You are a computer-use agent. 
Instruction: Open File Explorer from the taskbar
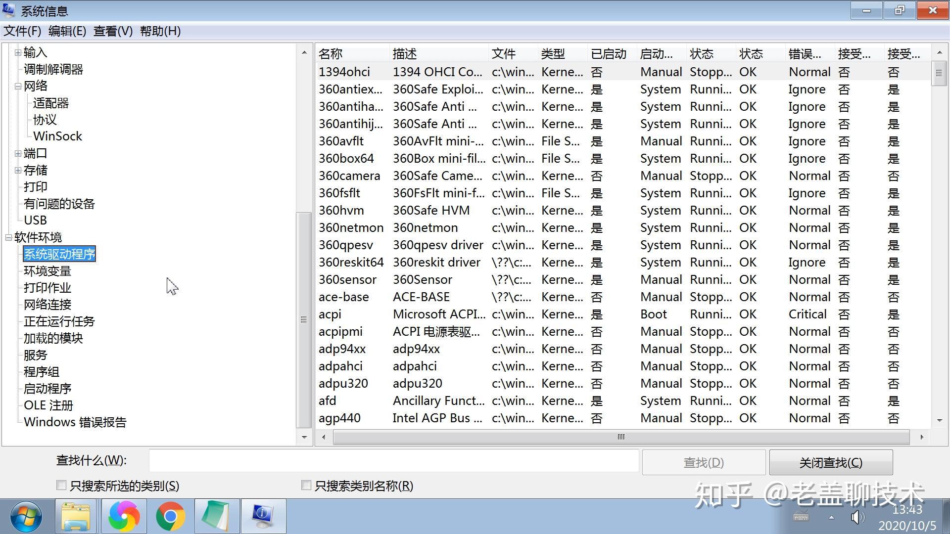[x=75, y=516]
